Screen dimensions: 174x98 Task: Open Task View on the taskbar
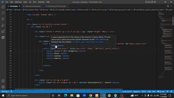coord(59,96)
